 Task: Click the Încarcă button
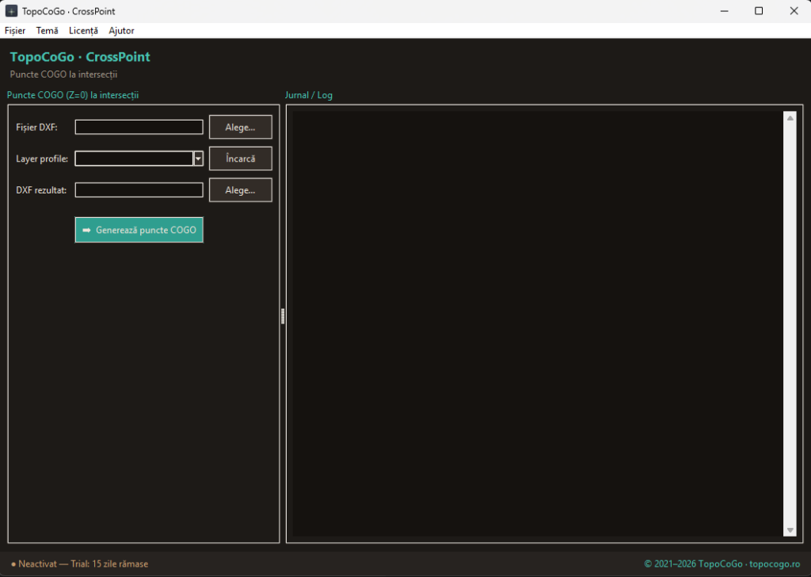click(241, 159)
